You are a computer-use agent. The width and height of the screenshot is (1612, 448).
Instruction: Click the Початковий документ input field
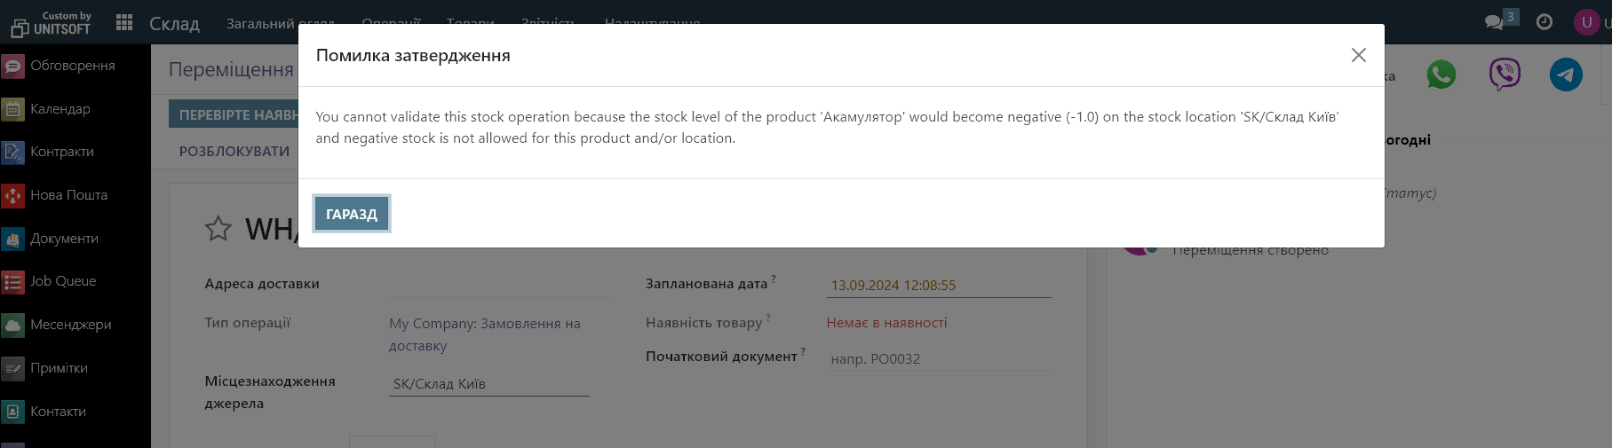pos(938,359)
